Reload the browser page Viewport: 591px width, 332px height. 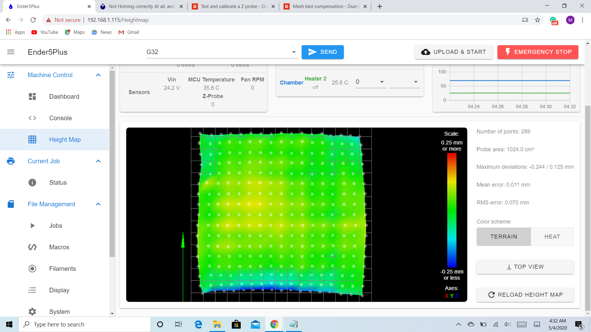[x=33, y=20]
